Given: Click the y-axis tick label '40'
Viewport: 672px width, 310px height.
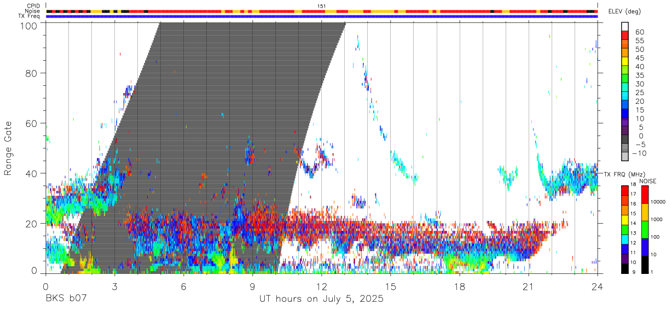Looking at the screenshot, I should point(32,173).
